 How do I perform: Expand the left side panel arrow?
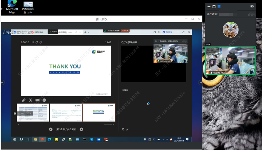[x=2, y=83]
